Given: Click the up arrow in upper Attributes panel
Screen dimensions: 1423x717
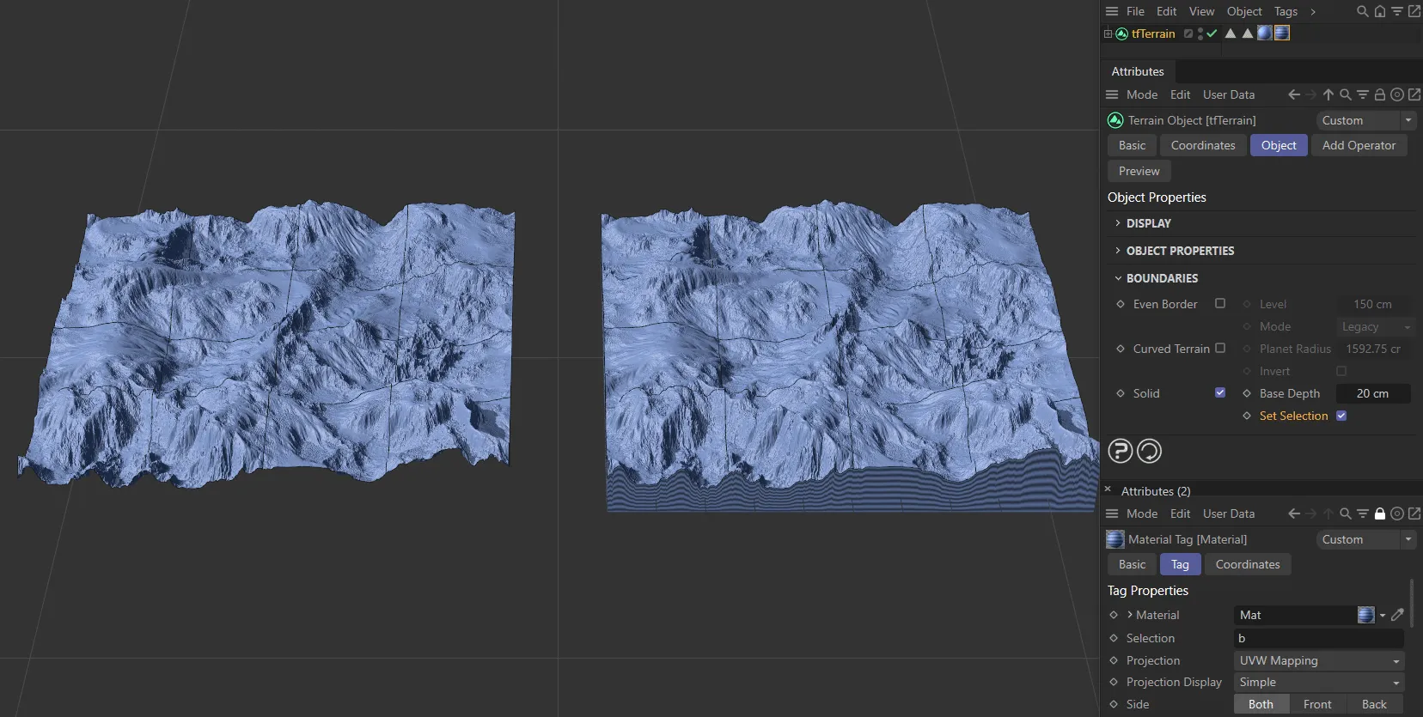Looking at the screenshot, I should 1328,94.
